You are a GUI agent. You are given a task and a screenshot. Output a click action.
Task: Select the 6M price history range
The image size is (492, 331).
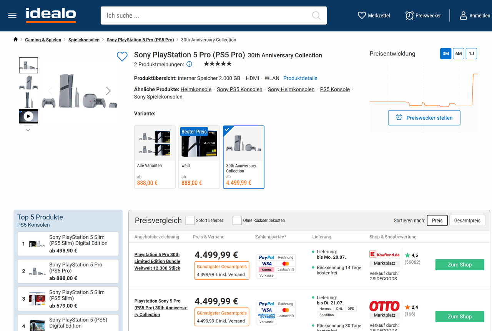tap(459, 53)
